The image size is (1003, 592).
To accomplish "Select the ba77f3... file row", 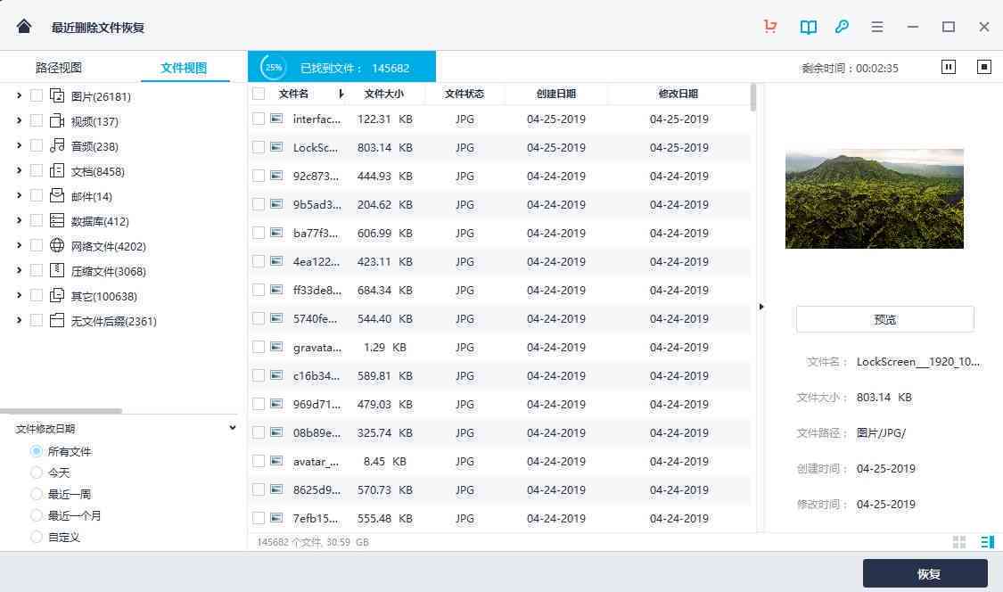I will [499, 233].
